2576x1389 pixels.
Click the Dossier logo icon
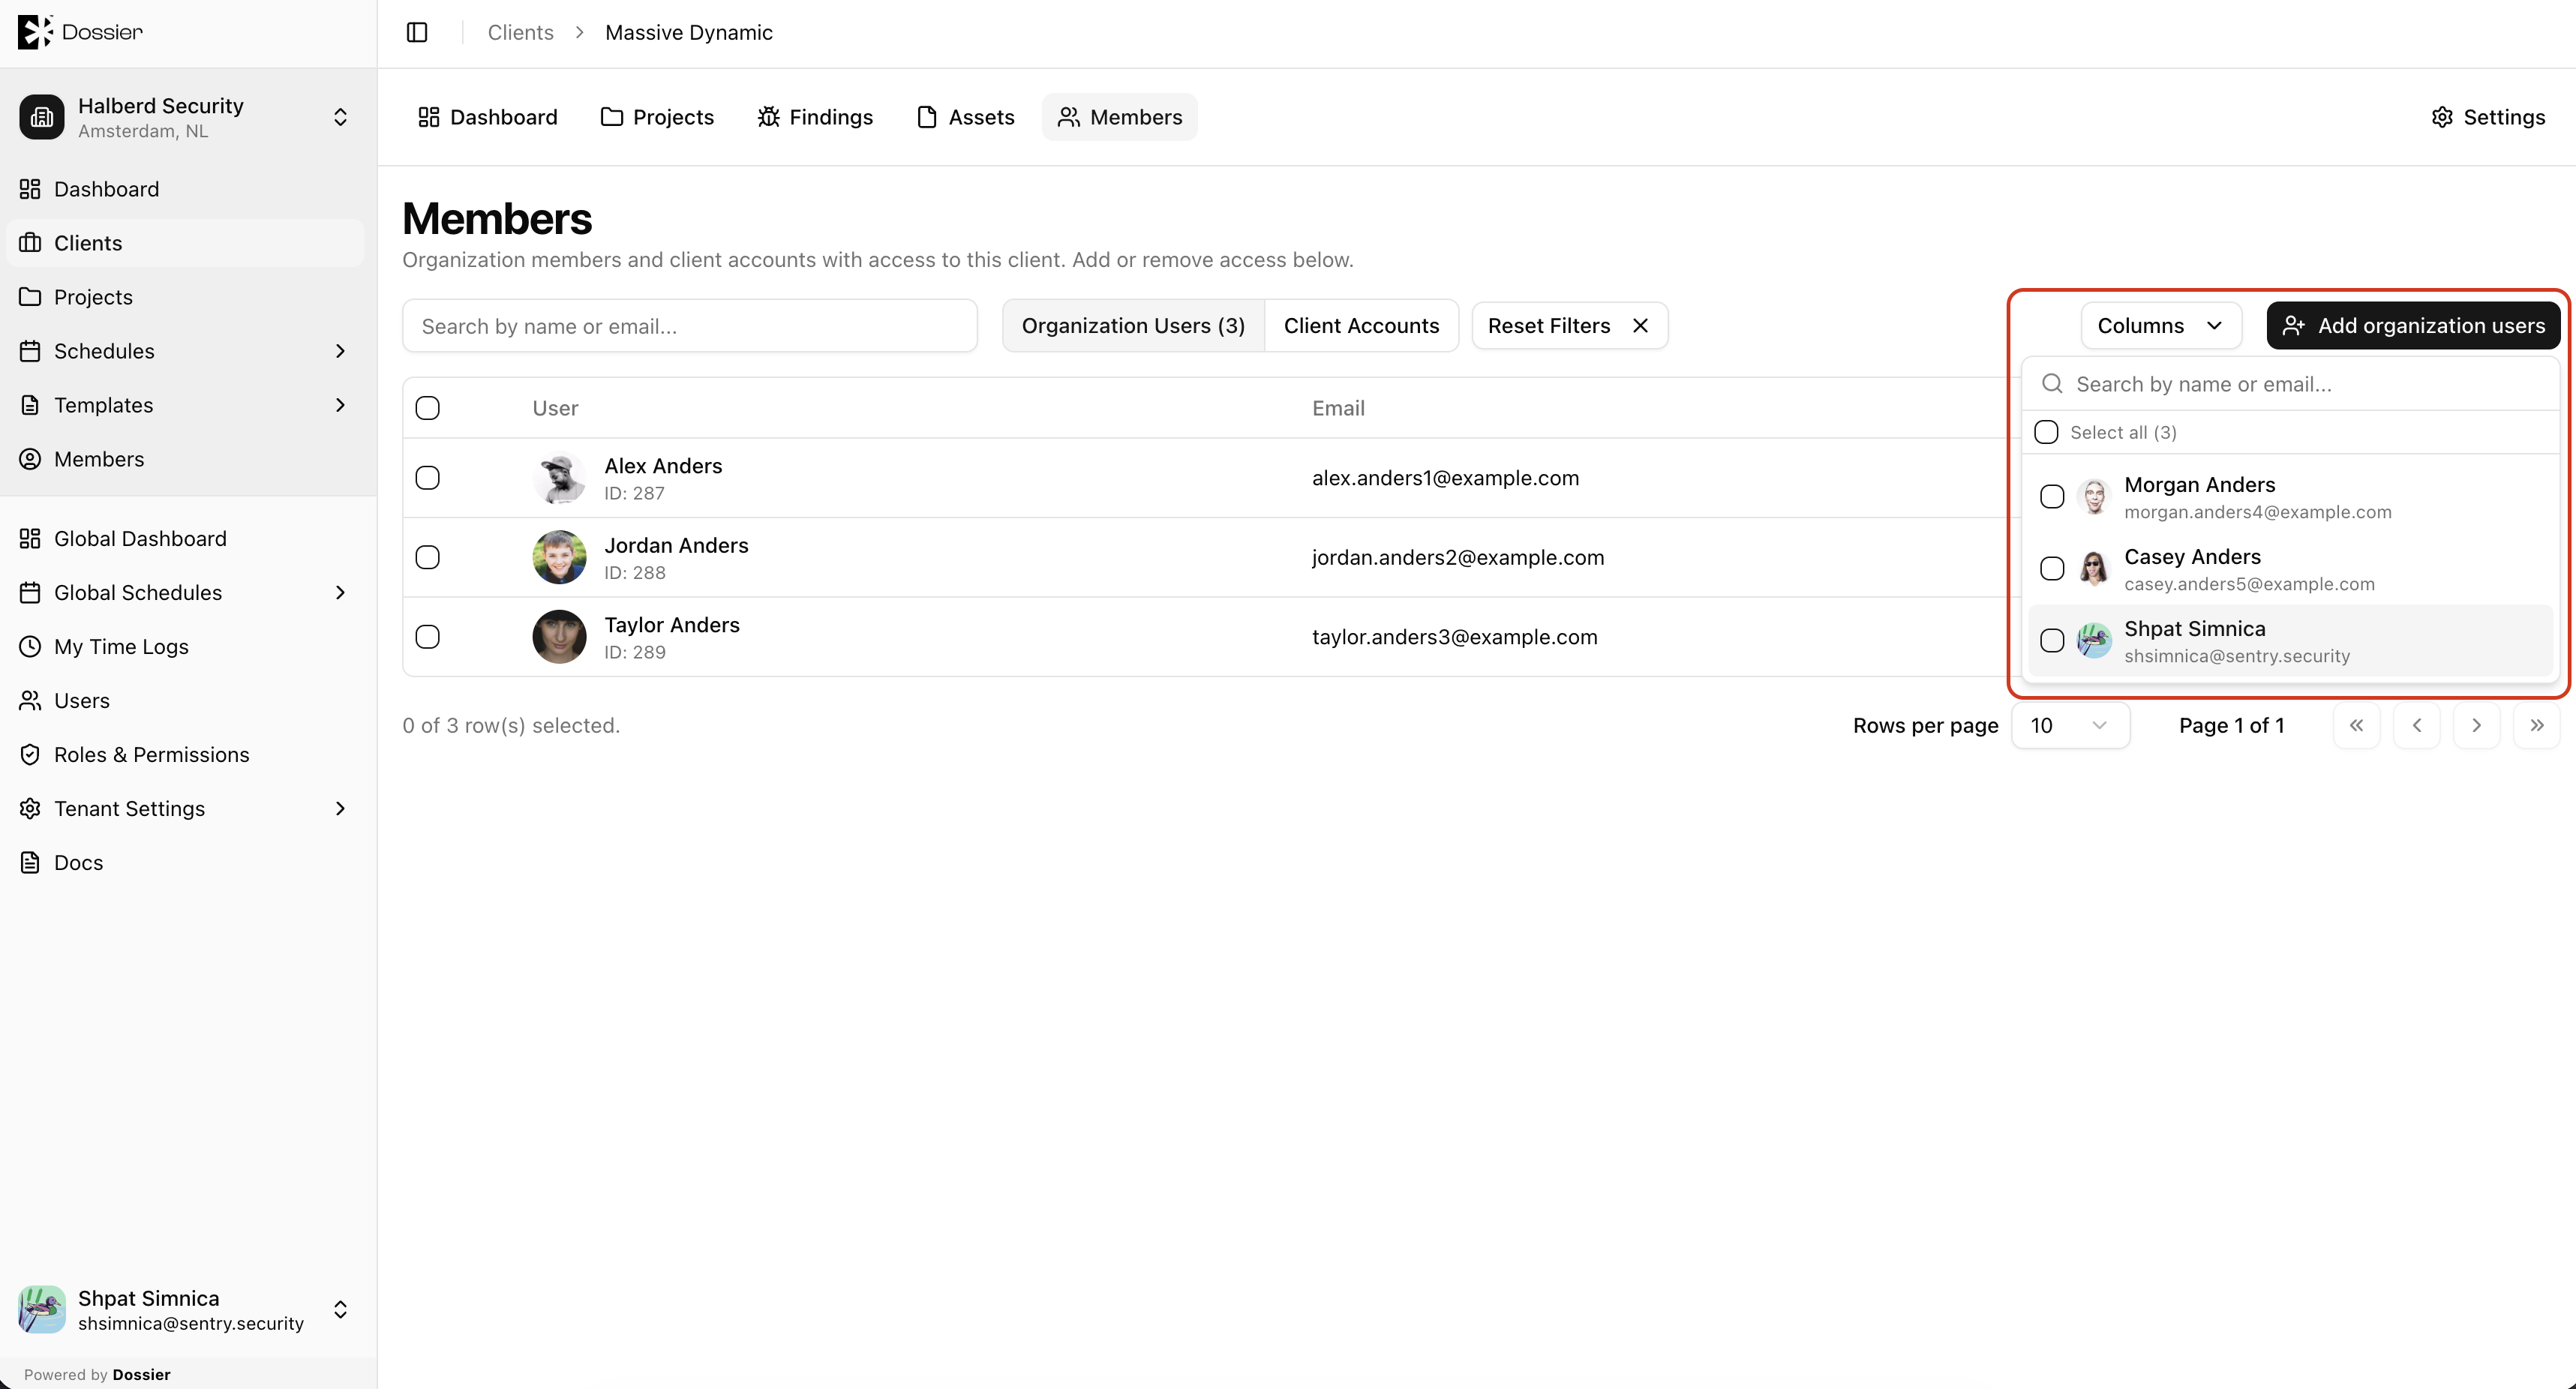click(x=35, y=32)
